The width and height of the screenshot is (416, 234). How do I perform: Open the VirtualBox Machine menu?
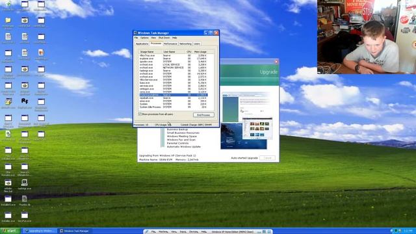point(163,231)
